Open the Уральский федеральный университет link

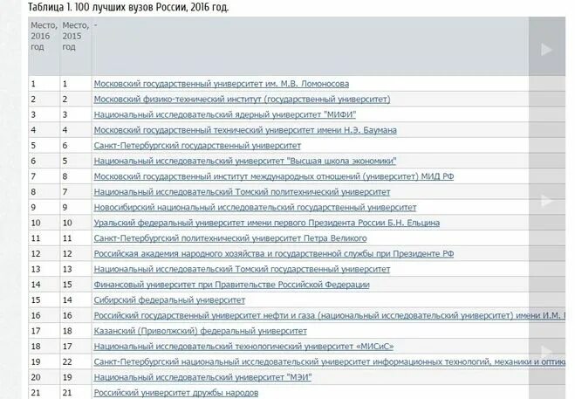tap(267, 223)
